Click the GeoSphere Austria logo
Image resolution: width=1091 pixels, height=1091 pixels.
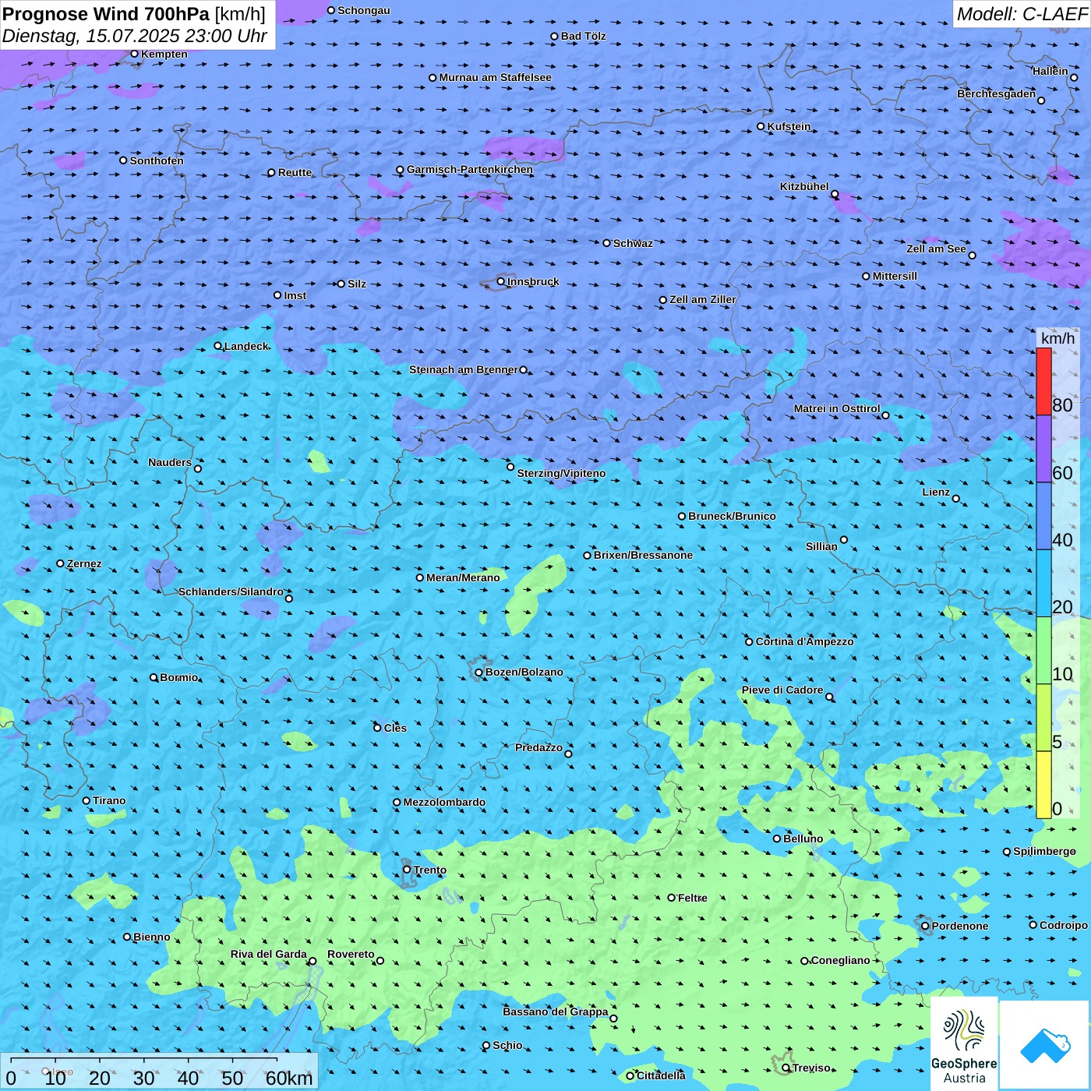(x=964, y=1044)
